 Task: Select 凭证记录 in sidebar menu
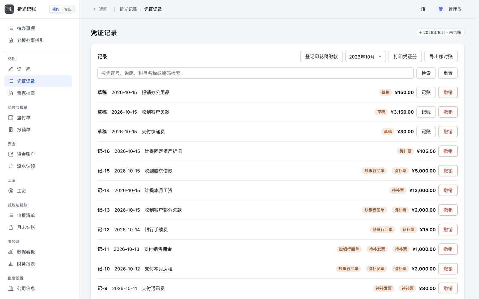click(38, 81)
